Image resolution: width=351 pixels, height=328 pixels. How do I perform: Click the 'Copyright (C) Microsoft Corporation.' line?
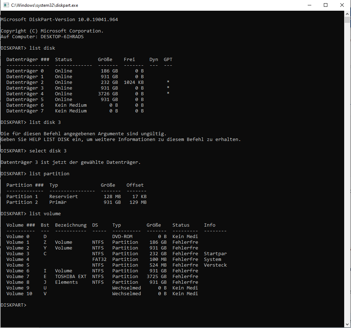pyautogui.click(x=52, y=31)
